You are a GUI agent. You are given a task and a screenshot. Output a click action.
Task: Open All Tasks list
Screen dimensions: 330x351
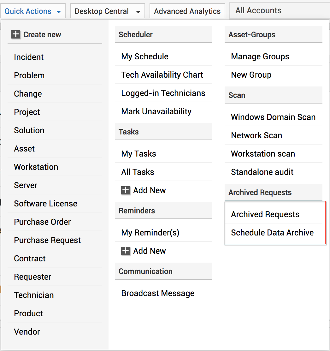pyautogui.click(x=138, y=172)
